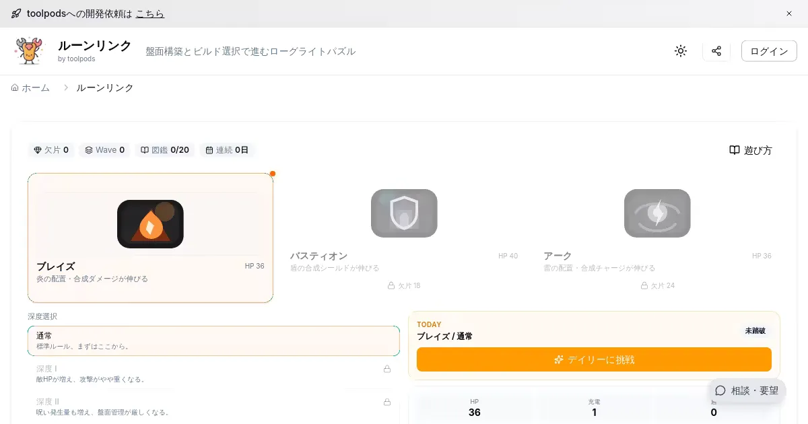The image size is (808, 424).
Task: Click the 欠片 0 gem counter badge
Action: tap(51, 150)
